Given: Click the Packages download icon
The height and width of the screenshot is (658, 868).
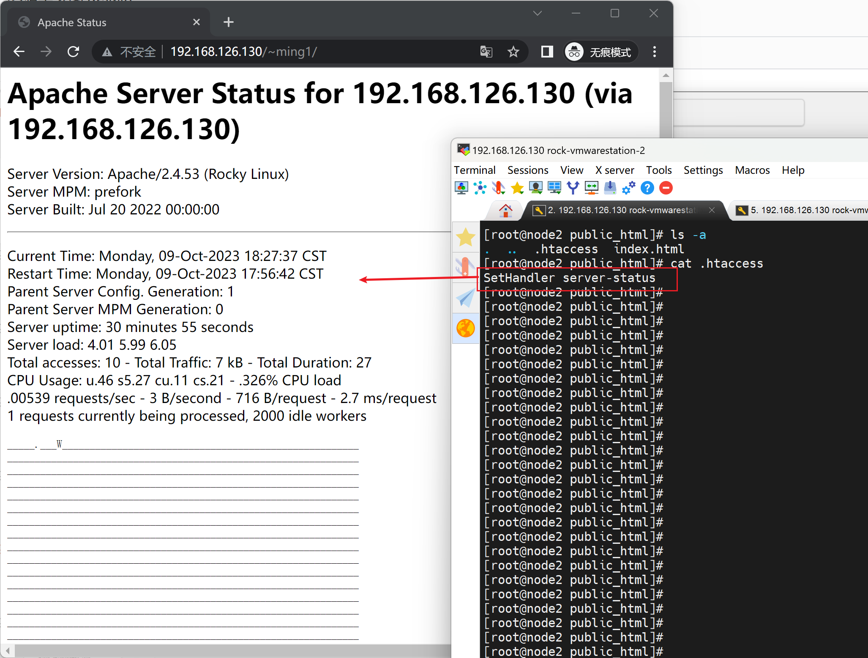Looking at the screenshot, I should pos(610,188).
